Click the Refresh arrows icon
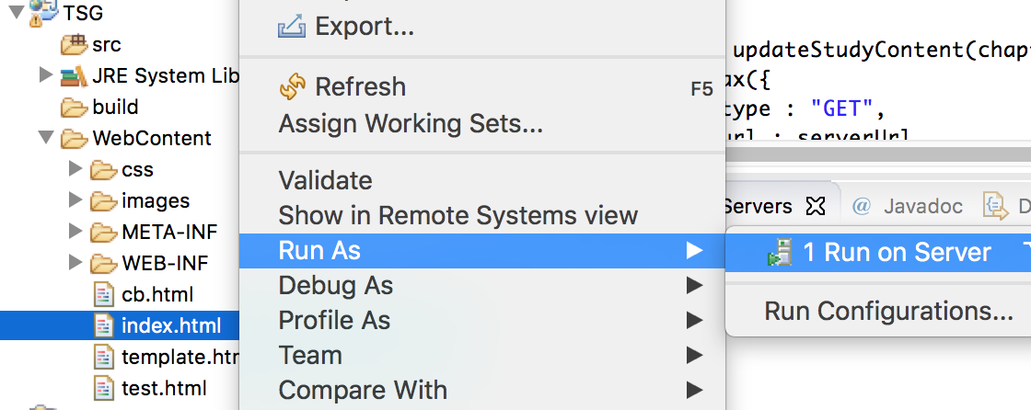 tap(292, 86)
